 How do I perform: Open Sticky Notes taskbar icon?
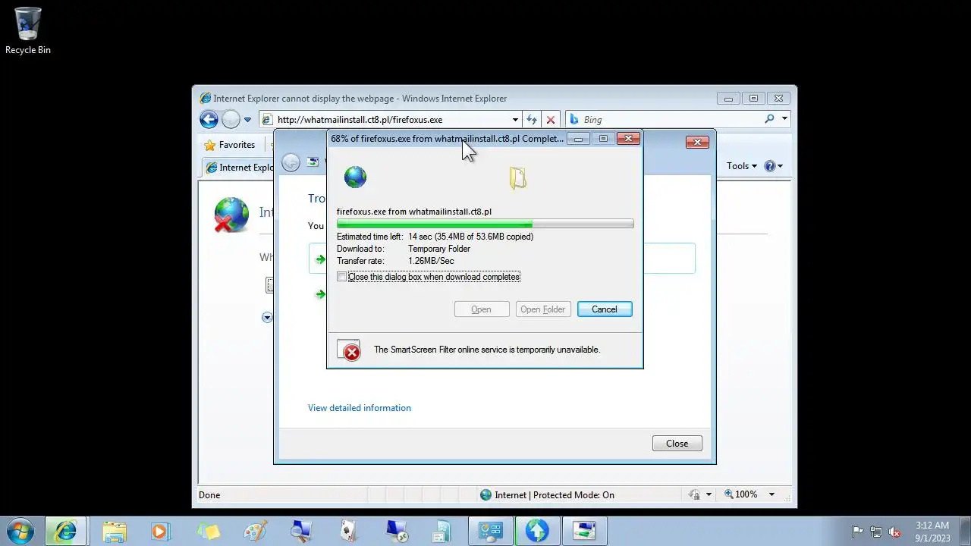(208, 531)
